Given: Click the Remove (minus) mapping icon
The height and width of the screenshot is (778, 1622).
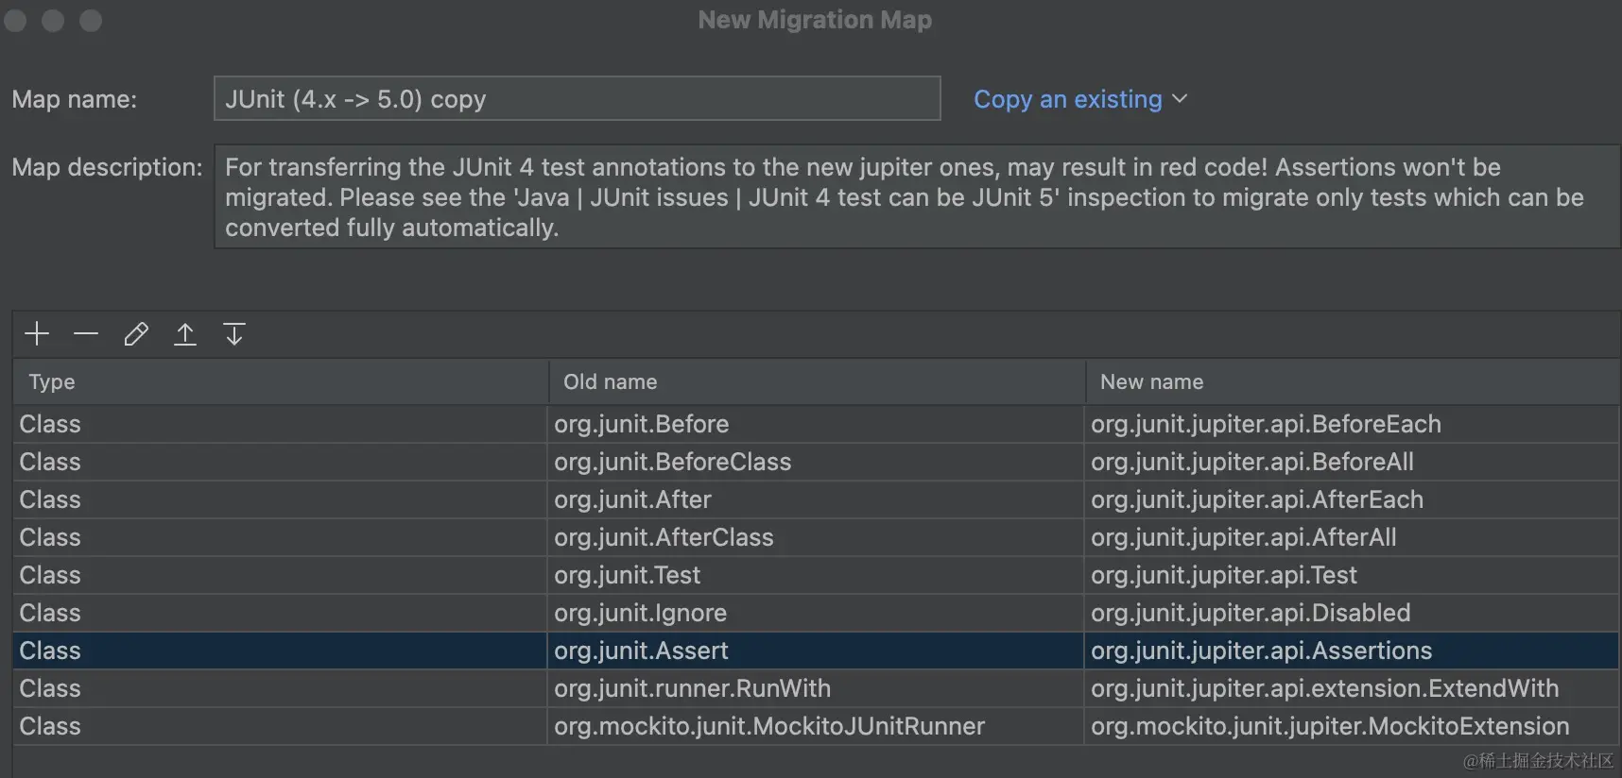Looking at the screenshot, I should 86,334.
